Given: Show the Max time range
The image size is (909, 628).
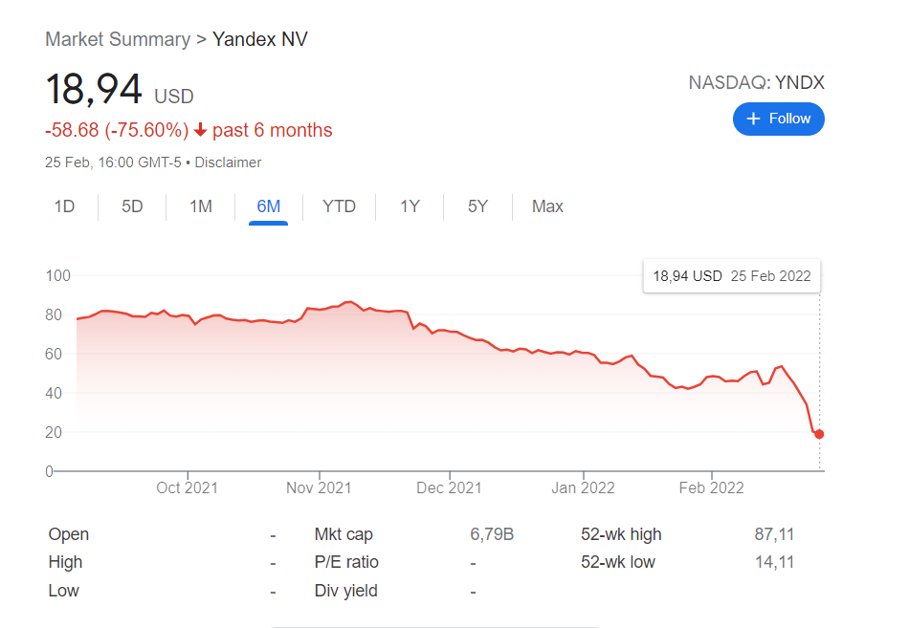Looking at the screenshot, I should pos(547,206).
